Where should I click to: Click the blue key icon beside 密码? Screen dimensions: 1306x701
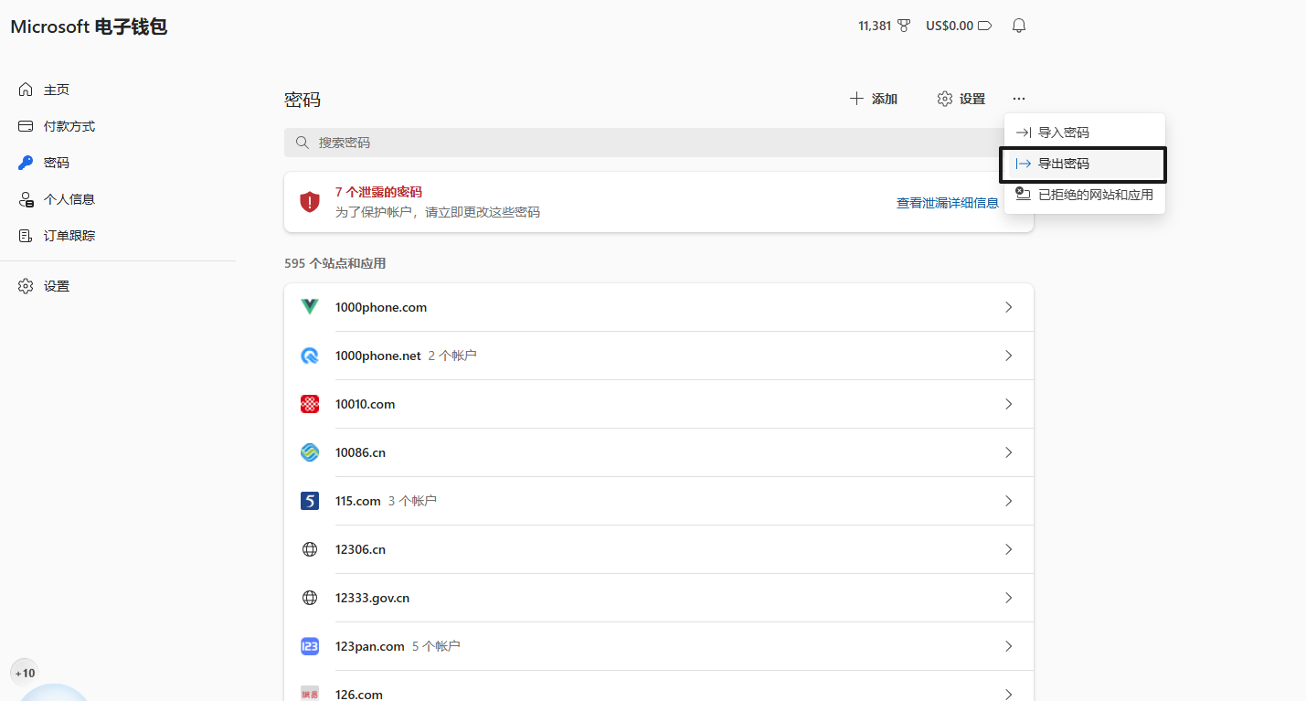pos(26,163)
